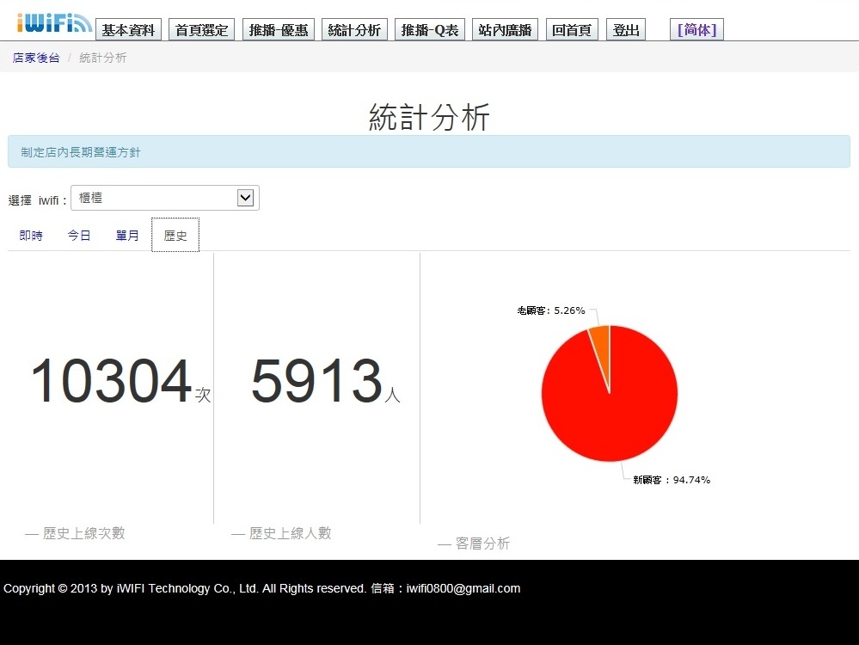Click the 10304 online count figure
This screenshot has width=859, height=645.
(111, 381)
